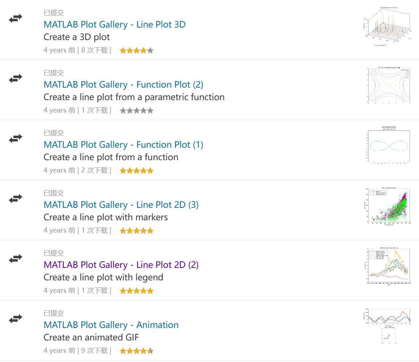Click the 3D spectra plot thumbnail
The image size is (419, 362).
pyautogui.click(x=388, y=26)
